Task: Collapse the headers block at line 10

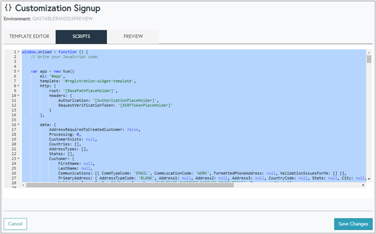Action: click(19, 95)
